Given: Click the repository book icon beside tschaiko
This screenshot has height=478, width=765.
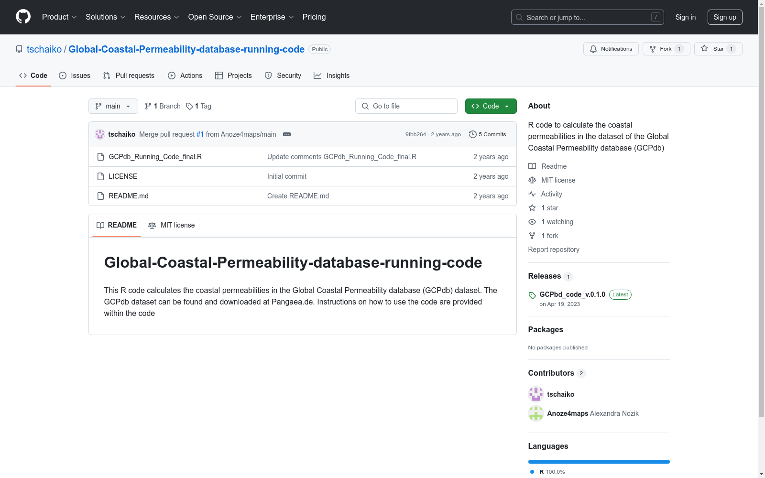Looking at the screenshot, I should 19,49.
